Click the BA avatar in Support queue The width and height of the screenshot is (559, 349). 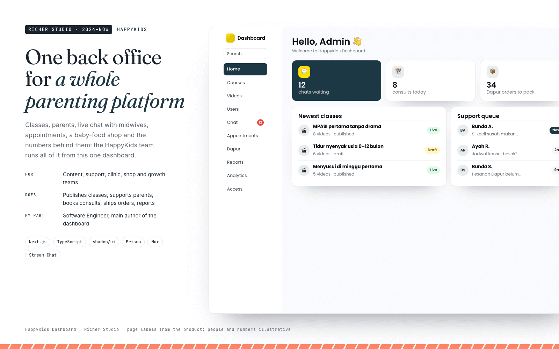coord(463,130)
